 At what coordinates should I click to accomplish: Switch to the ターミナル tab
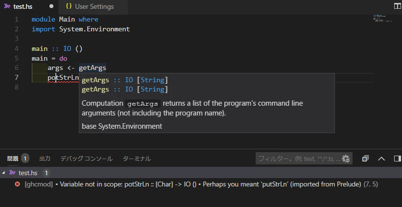click(x=137, y=159)
